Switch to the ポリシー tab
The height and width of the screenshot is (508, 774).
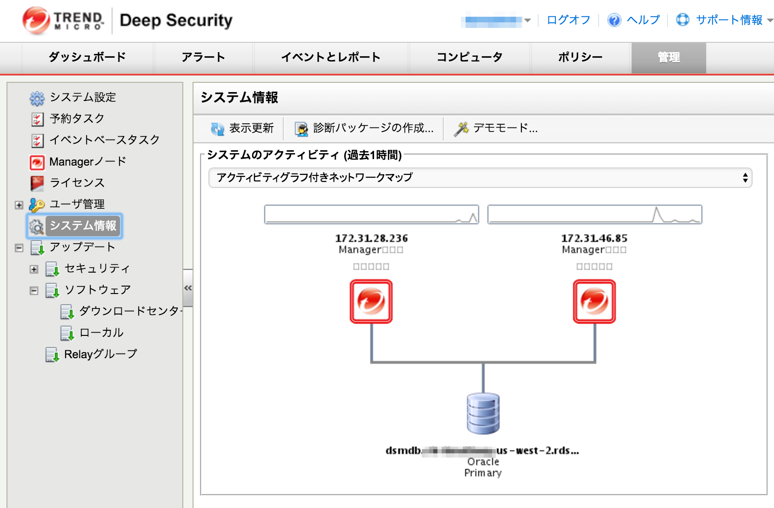tap(580, 57)
